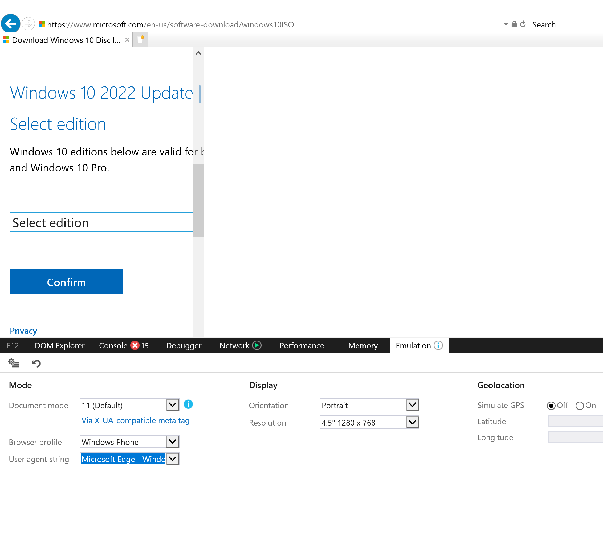Select the Download Windows 10 Disc Image tab
603x537 pixels.
coord(66,40)
